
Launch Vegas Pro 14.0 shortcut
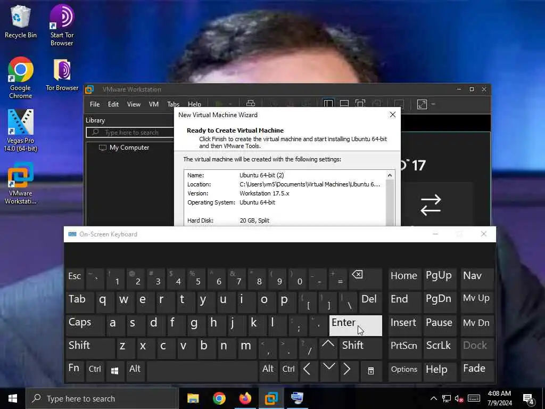point(21,130)
